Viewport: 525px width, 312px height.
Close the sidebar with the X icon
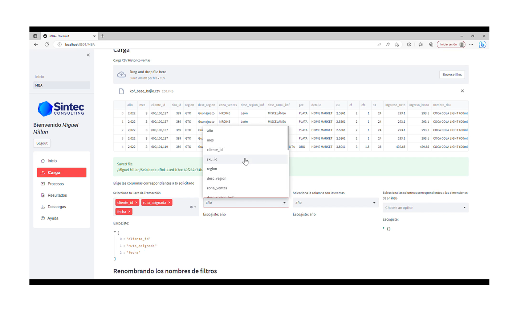click(x=88, y=55)
